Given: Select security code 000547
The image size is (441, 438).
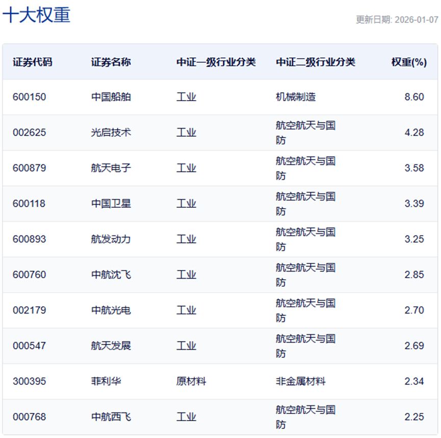Looking at the screenshot, I should coord(29,346).
